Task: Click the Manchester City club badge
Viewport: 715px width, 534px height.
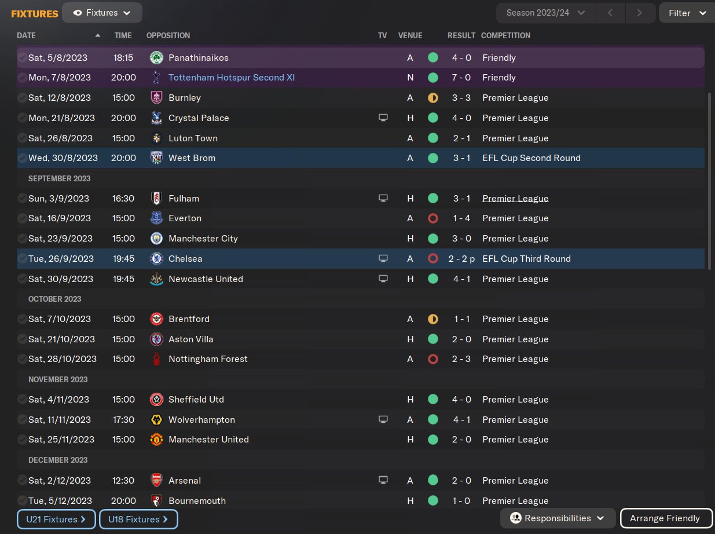Action: [156, 239]
